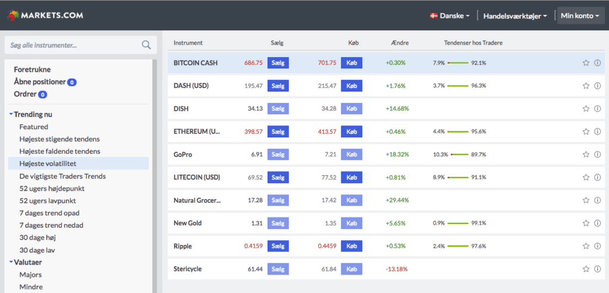The height and width of the screenshot is (293, 609).
Task: Click Køb button for ETHEREUM
Action: coord(351,131)
